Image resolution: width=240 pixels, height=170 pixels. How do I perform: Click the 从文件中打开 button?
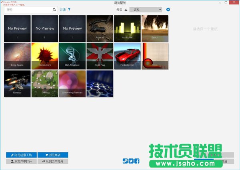tap(22, 161)
